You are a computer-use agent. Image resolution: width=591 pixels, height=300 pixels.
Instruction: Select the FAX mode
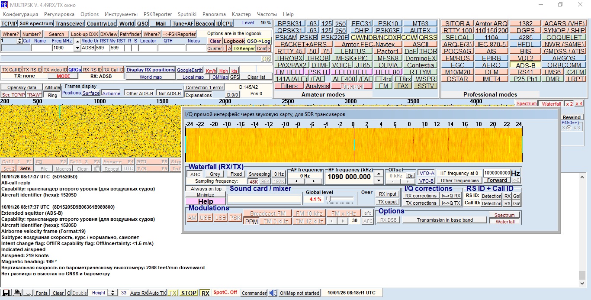click(402, 86)
